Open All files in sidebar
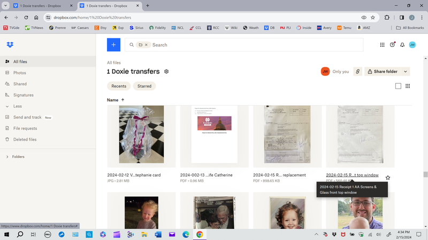Viewport: 428px width, 240px height. coord(48,61)
